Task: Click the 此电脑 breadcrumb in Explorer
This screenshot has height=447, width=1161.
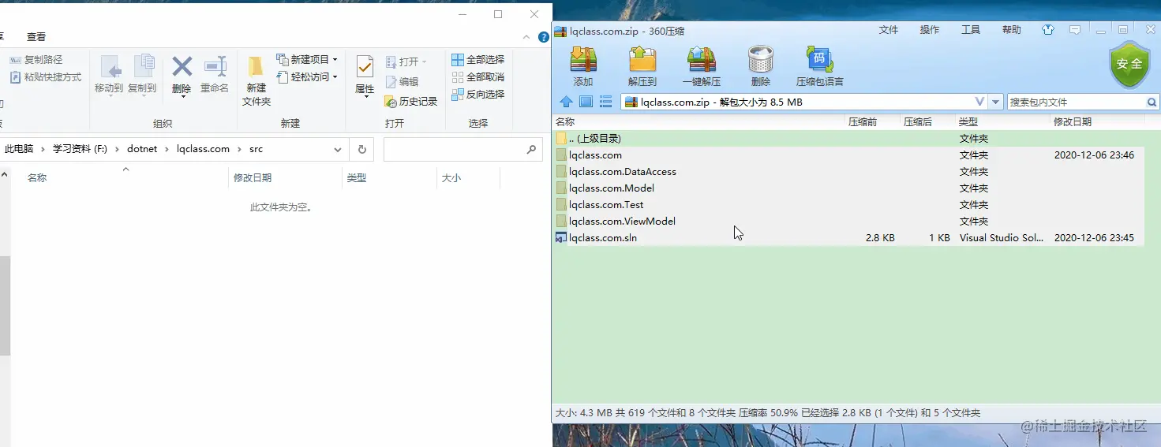Action: tap(19, 149)
